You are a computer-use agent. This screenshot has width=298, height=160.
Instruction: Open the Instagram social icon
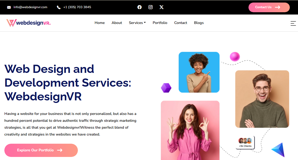pos(150,7)
